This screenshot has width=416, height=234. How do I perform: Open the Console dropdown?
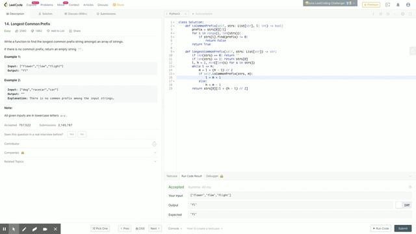tap(175, 228)
